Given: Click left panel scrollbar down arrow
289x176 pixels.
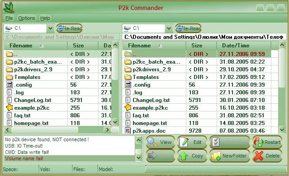Looking at the screenshot, I should (x=115, y=122).
